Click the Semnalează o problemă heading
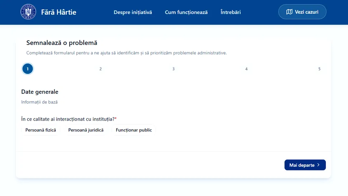348x196 pixels. coord(62,43)
